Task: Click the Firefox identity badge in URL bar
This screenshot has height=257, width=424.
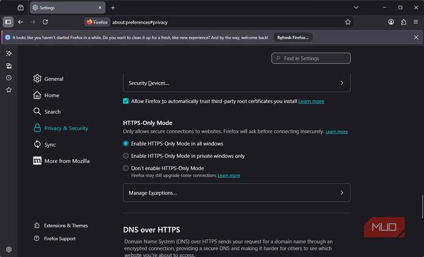Action: [x=98, y=22]
